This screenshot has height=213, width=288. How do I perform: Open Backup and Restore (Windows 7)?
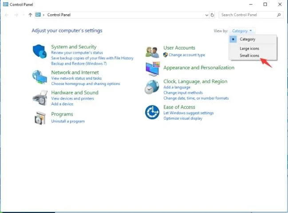click(79, 64)
